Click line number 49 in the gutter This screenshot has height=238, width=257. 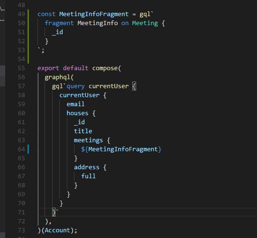[21, 14]
